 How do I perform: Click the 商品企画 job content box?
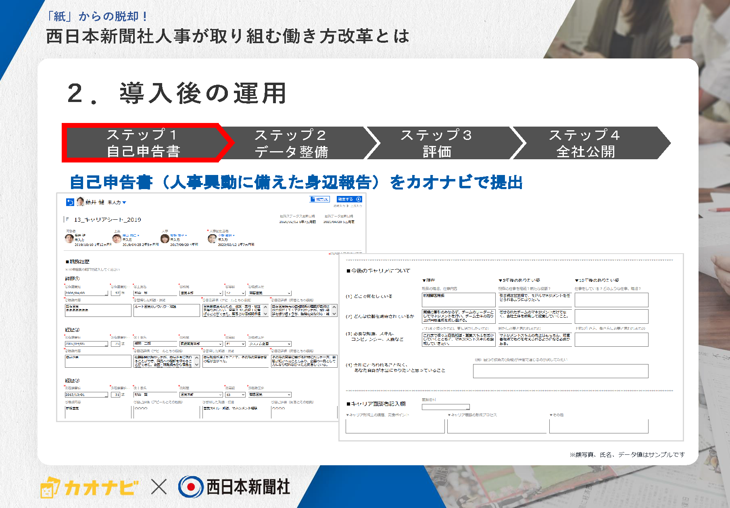point(98,361)
